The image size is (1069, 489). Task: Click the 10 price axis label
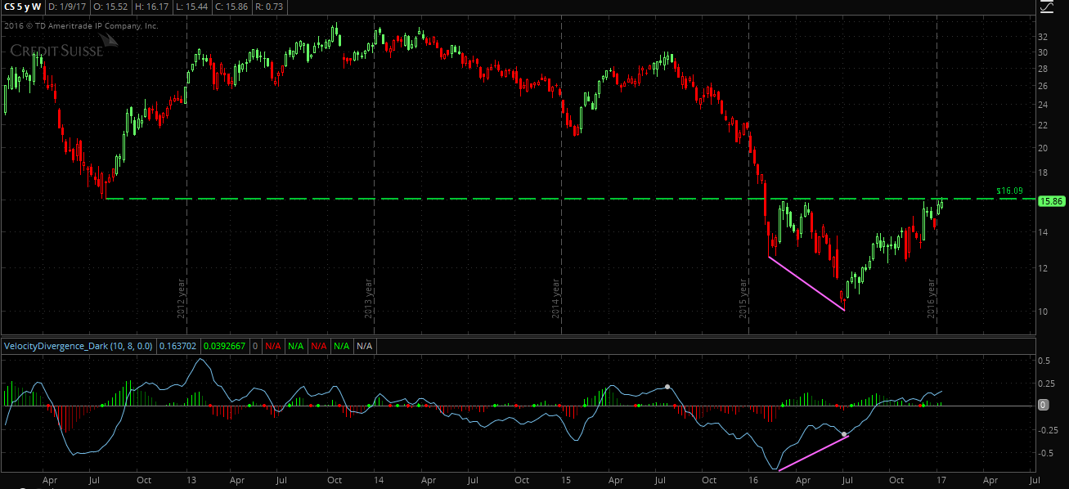click(x=1044, y=312)
